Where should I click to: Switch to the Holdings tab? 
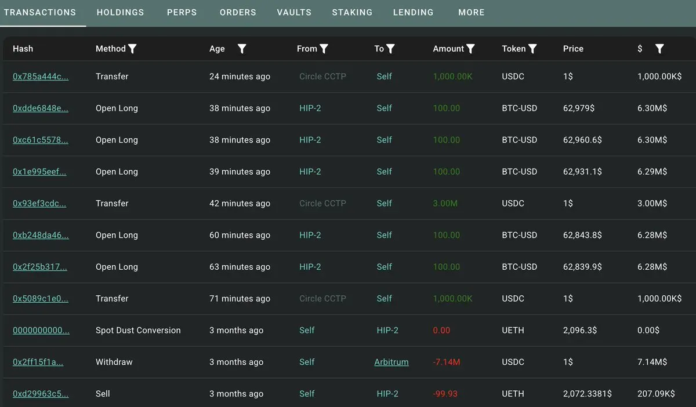(121, 12)
